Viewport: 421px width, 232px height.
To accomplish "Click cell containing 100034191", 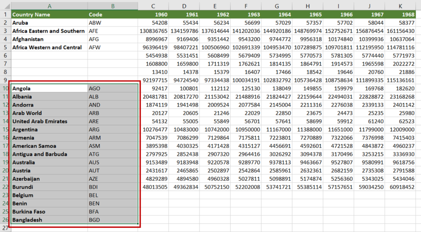I will [246, 80].
